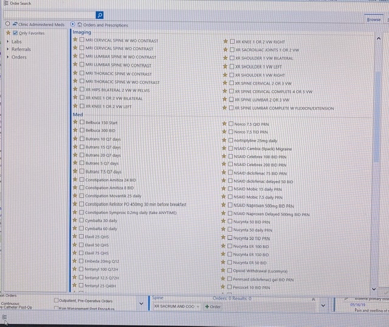Image resolution: width=389 pixels, height=327 pixels.
Task: Collapse the Spine panel with double chevron
Action: (314, 300)
